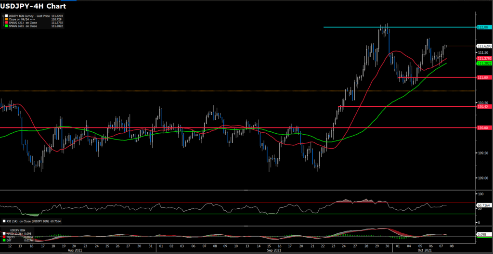Select the 'SMAVG (60) on Close' legend label
The image size is (493, 254).
[x=23, y=26]
